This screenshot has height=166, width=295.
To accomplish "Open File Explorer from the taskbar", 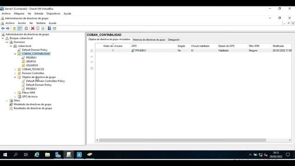I will tap(47, 155).
